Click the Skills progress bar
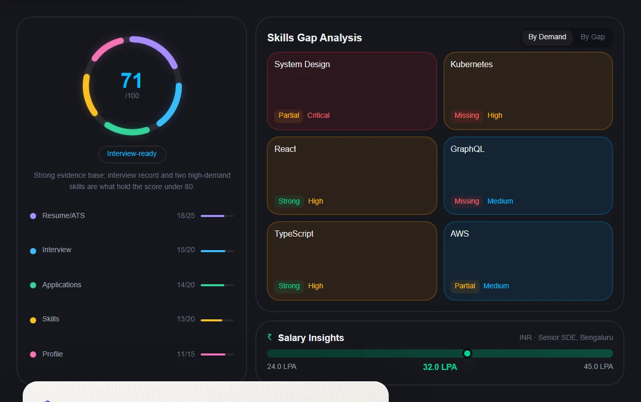Screen dimensions: 641x402 coord(217,320)
